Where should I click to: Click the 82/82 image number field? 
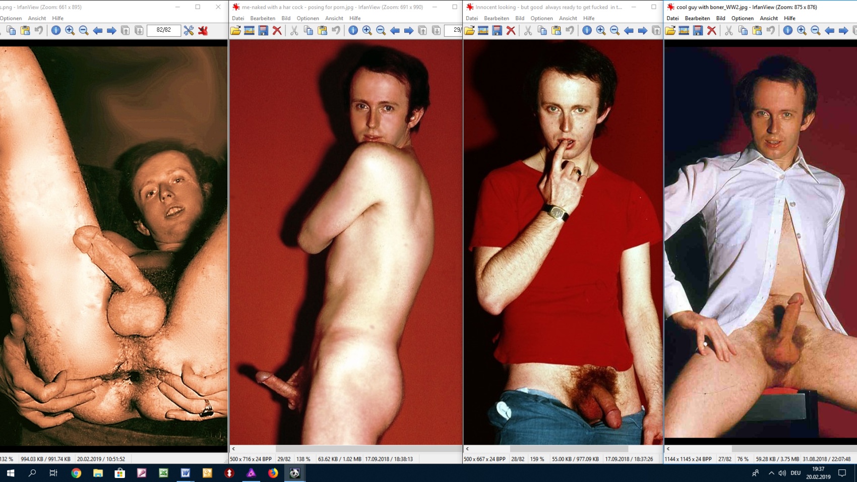tap(163, 30)
